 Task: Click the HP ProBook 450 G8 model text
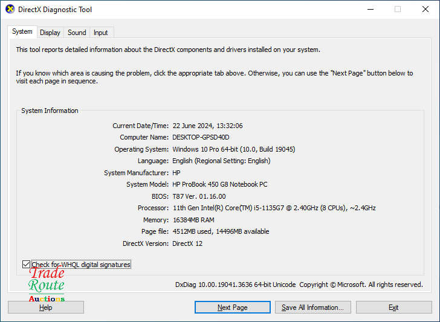pyautogui.click(x=219, y=185)
